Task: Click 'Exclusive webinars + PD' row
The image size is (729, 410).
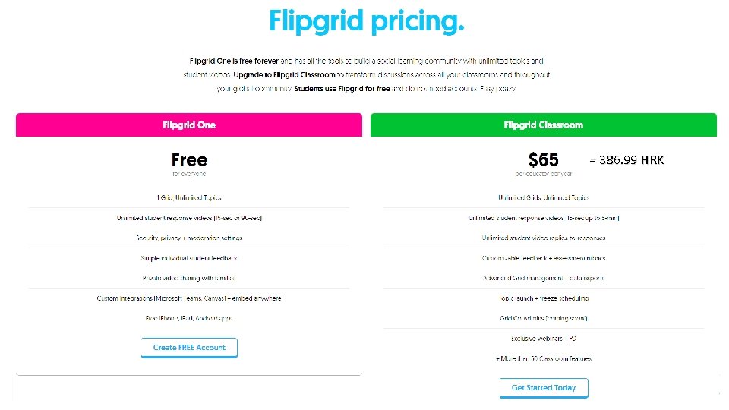Action: (544, 339)
